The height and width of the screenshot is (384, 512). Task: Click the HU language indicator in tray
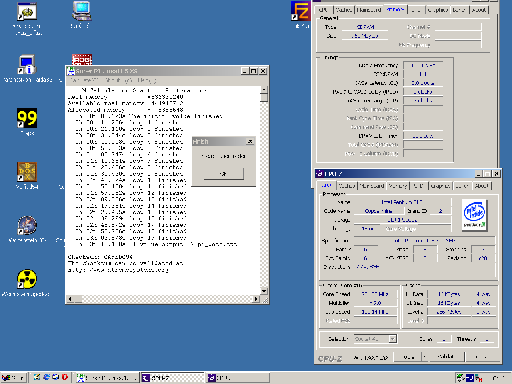click(470, 378)
